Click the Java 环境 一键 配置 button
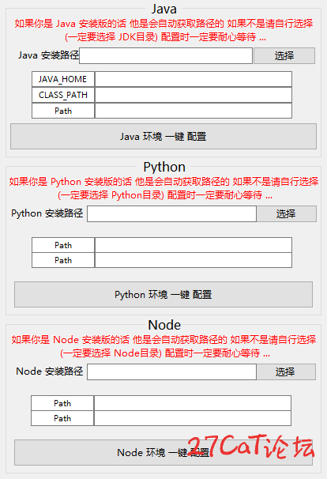The image size is (327, 479). (x=163, y=136)
